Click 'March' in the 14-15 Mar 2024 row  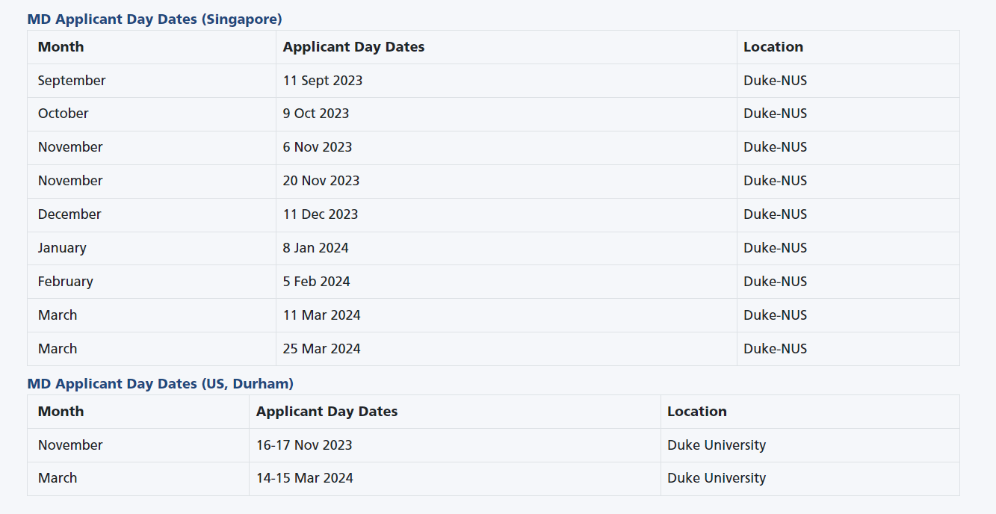coord(58,478)
